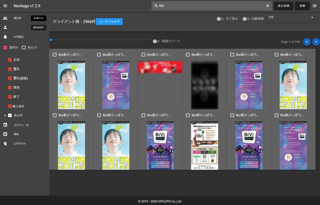The height and width of the screenshot is (205, 320).
Task: Enable the 自動更新 switch
Action: pos(246,19)
